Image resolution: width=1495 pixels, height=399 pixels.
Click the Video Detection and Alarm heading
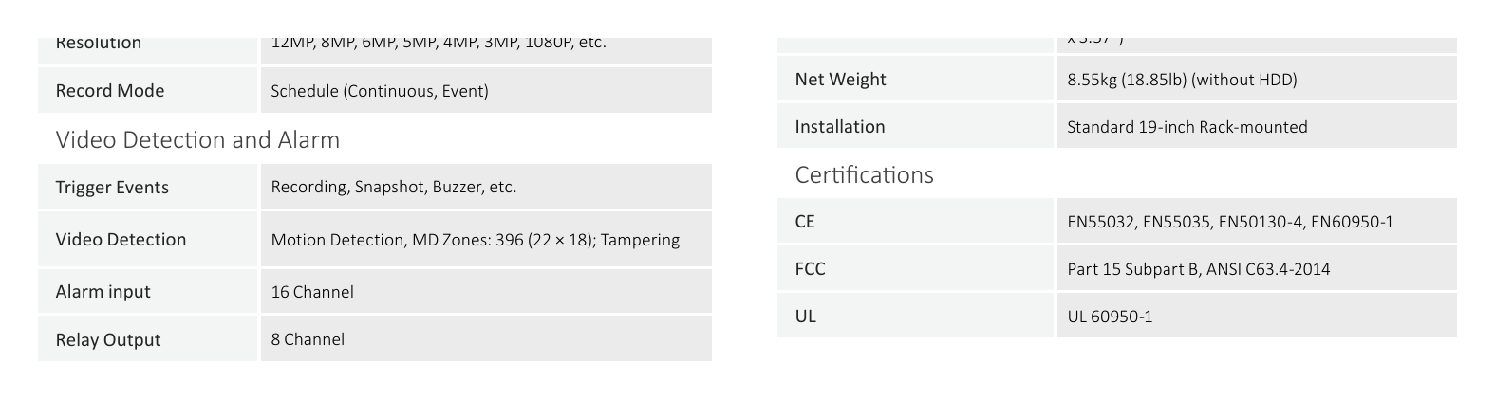click(197, 140)
